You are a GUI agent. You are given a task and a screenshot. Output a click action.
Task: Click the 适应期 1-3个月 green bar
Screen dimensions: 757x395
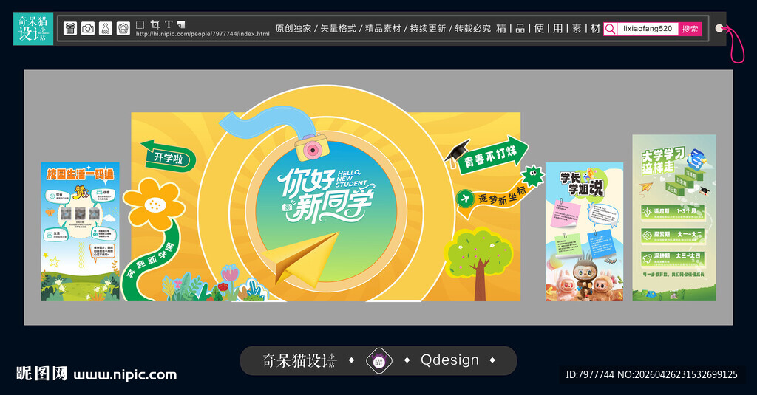[673, 213]
